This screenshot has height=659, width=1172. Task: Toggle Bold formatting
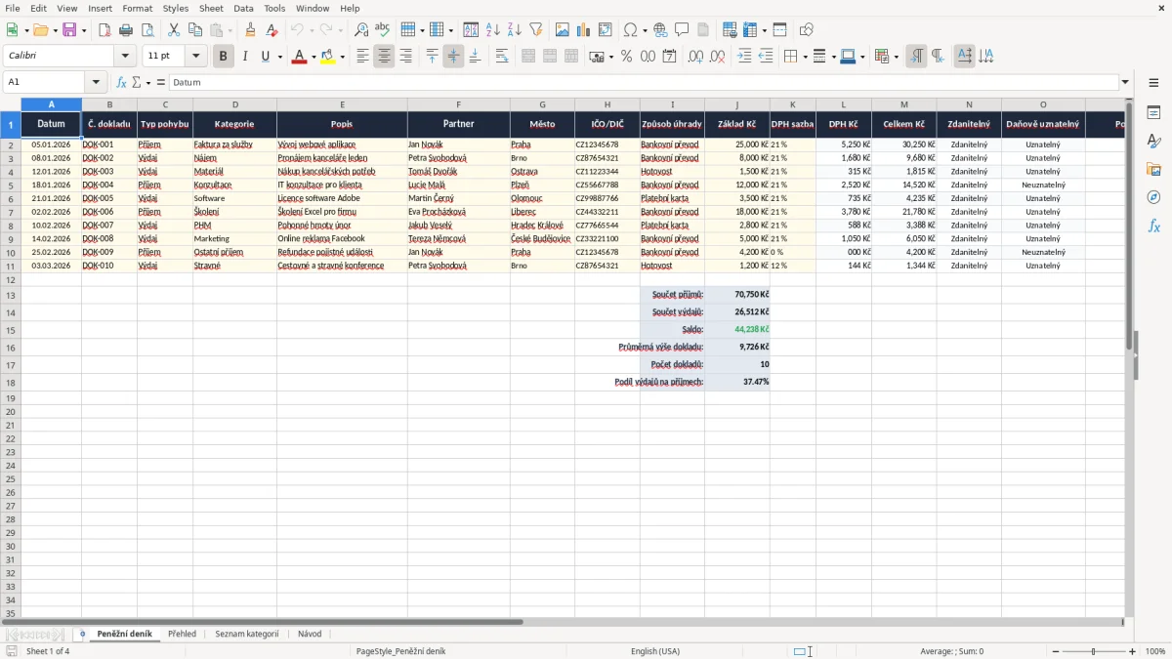click(x=223, y=57)
